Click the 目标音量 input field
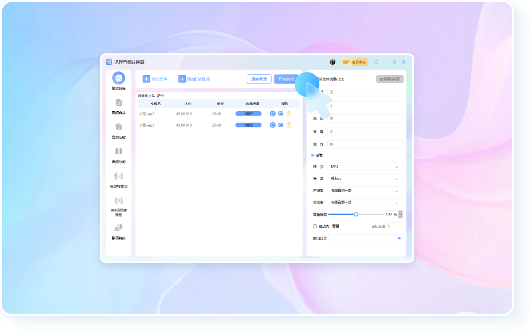 [394, 226]
